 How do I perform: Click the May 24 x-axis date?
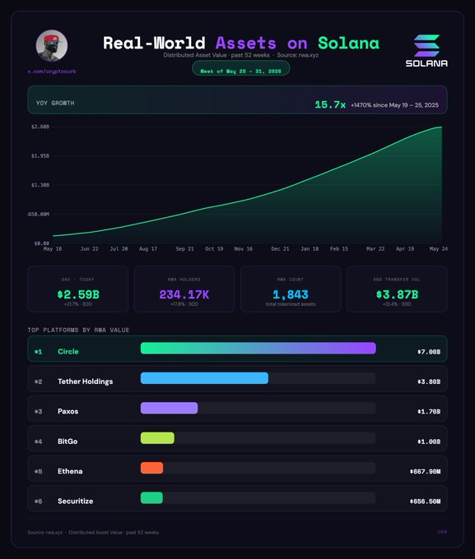coord(438,249)
